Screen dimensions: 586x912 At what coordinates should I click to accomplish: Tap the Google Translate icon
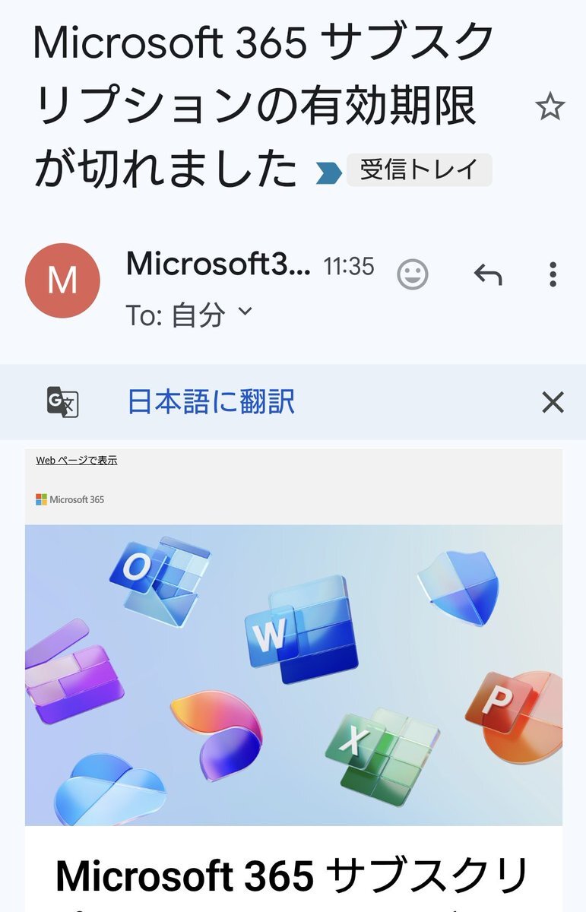tap(62, 402)
